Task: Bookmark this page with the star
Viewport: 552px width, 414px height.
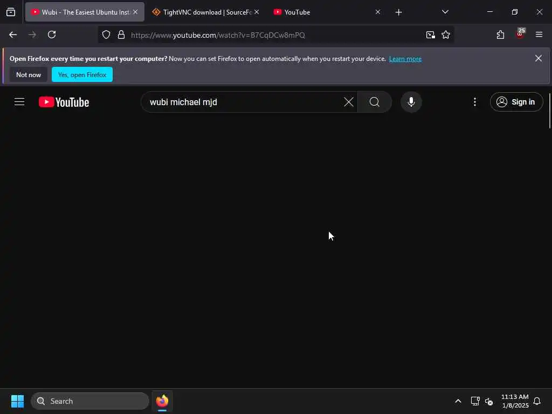Action: 446,34
